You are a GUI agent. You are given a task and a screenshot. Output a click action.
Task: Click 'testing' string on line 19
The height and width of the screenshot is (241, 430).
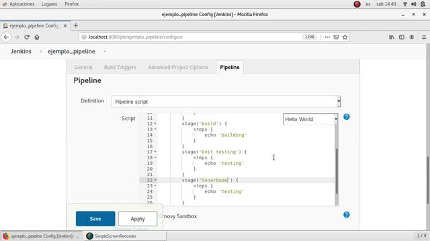tap(231, 163)
